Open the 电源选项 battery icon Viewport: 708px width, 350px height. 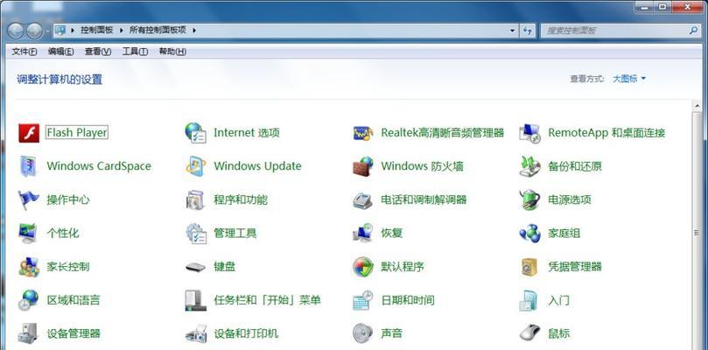529,199
